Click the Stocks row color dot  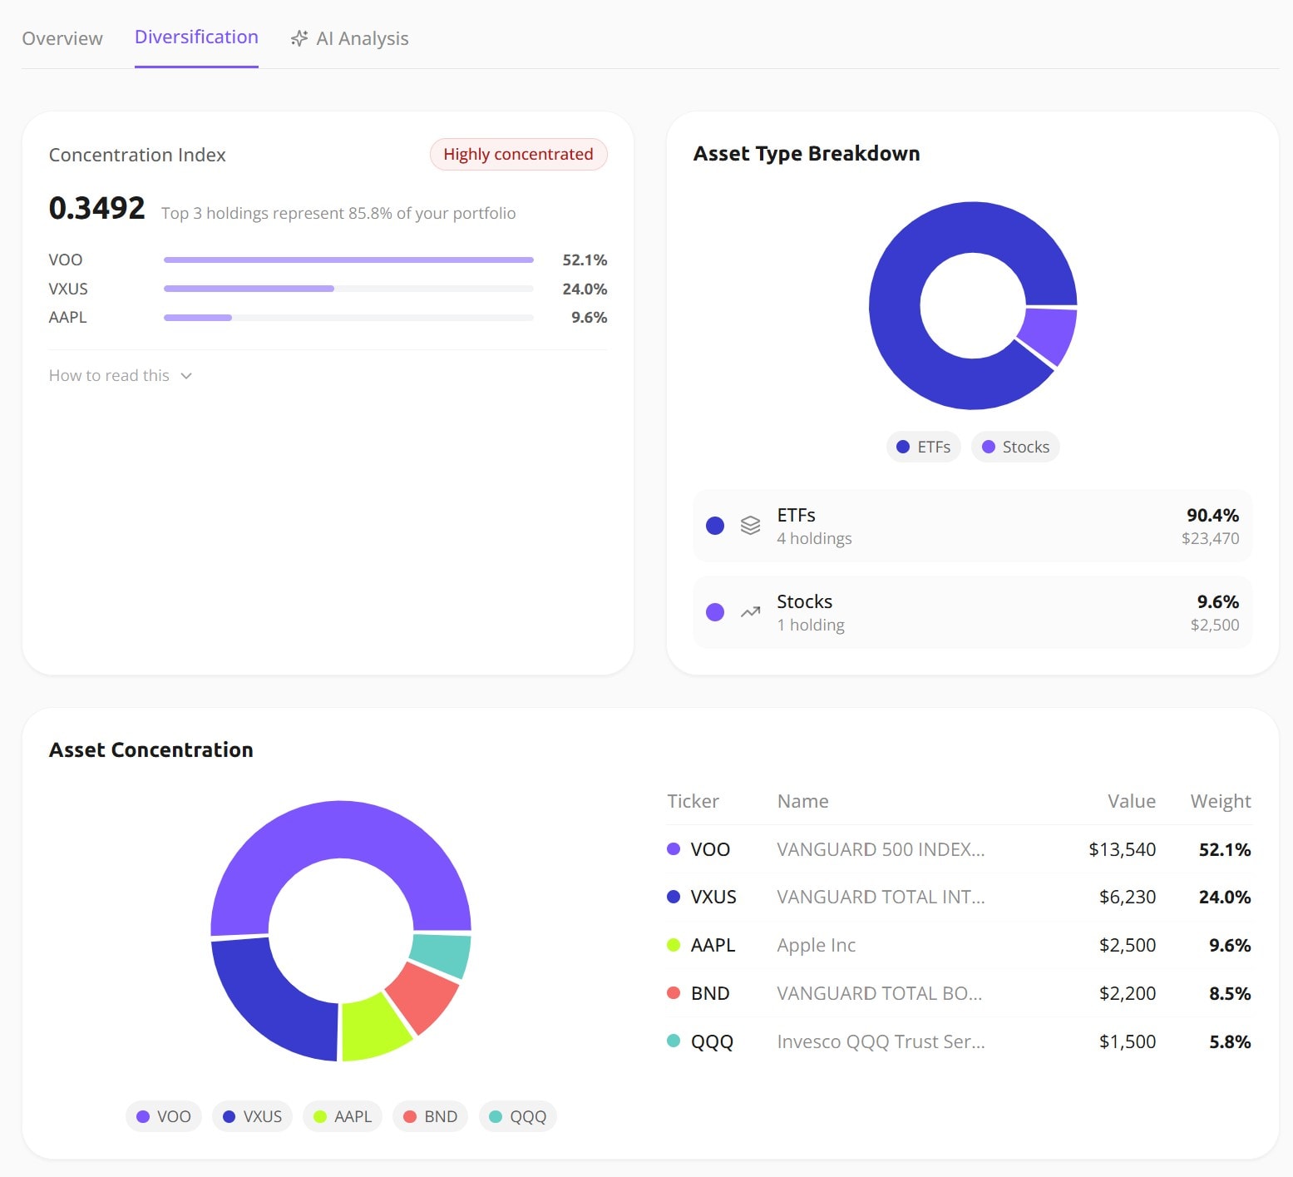(x=715, y=612)
